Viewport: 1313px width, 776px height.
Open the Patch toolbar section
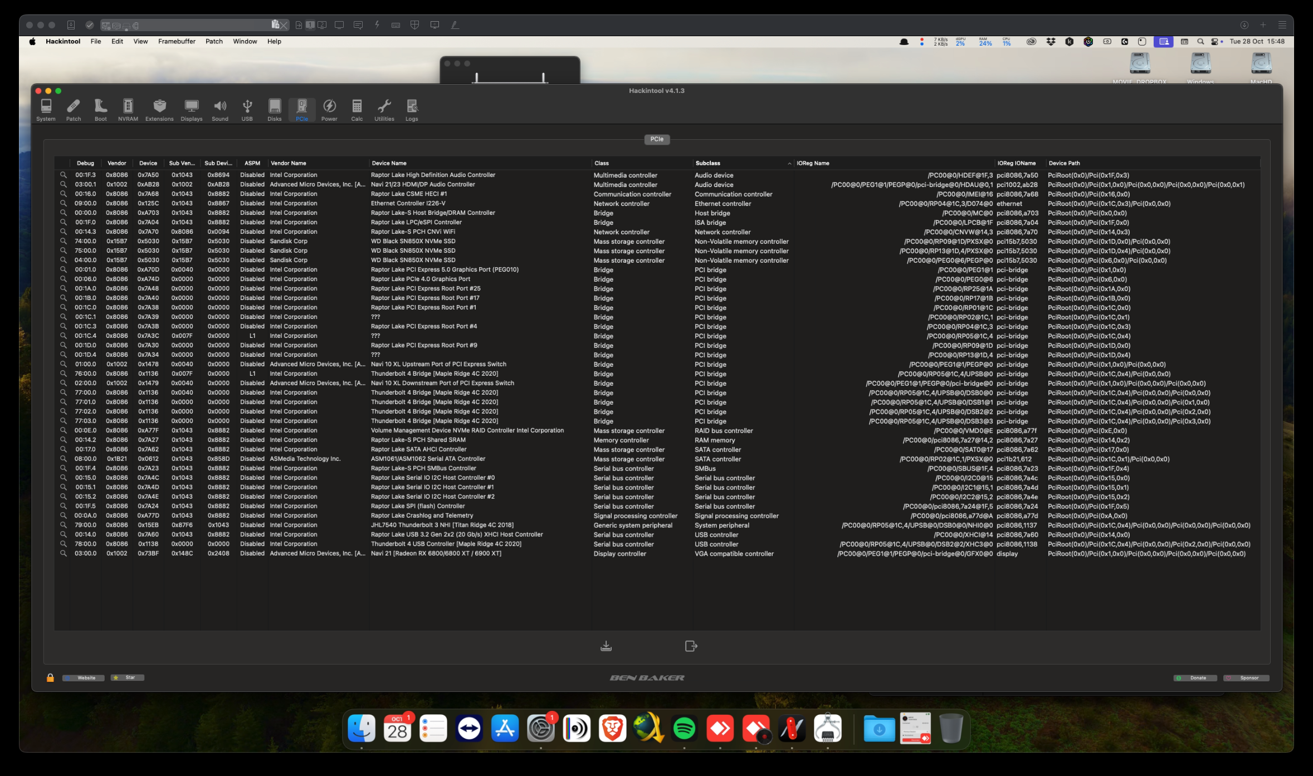coord(74,109)
